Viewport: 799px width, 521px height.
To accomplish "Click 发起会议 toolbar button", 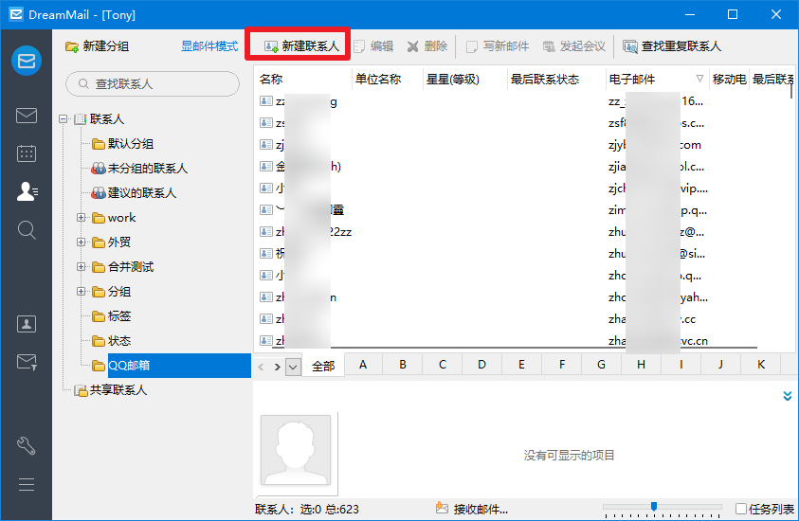I will 573,46.
